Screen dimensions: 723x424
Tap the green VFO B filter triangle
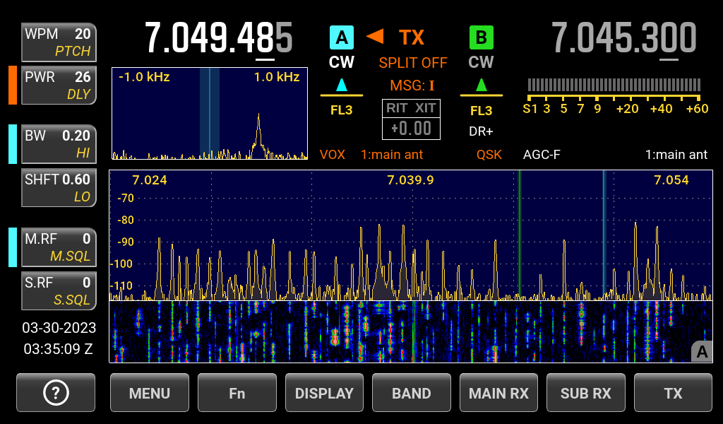pos(482,86)
